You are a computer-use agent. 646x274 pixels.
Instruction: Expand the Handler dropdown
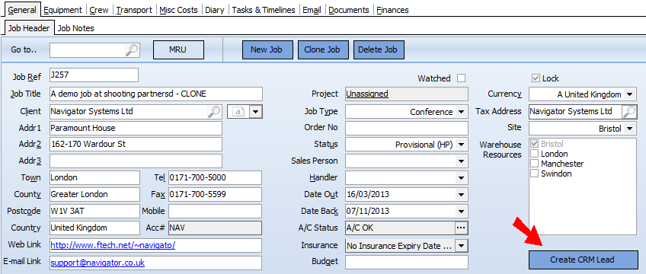tap(461, 178)
